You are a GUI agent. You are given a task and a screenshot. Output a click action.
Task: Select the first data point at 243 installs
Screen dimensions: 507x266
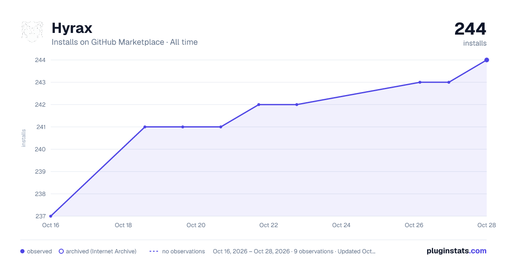420,82
